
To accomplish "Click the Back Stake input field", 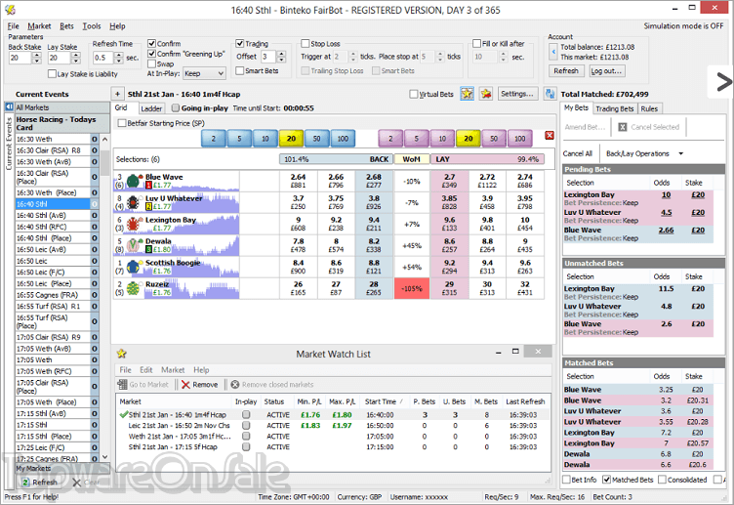I will (20, 58).
